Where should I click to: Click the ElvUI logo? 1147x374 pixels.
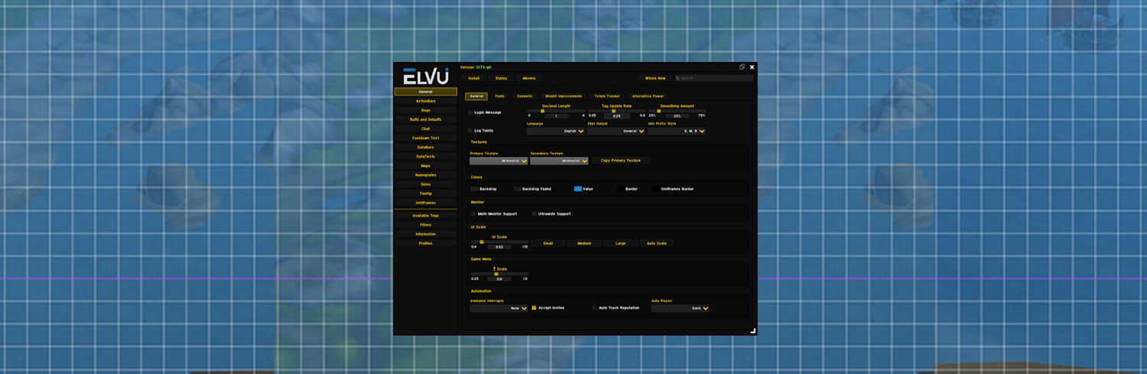point(425,76)
